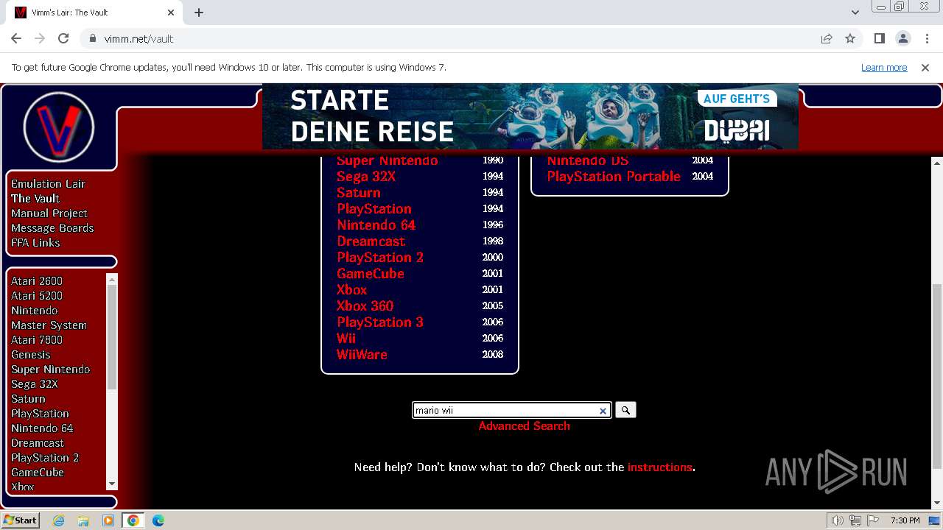Click the volume tray icon

[838, 520]
